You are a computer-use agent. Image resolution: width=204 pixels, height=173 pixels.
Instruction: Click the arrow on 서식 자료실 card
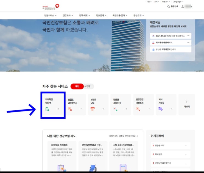tap(171, 109)
